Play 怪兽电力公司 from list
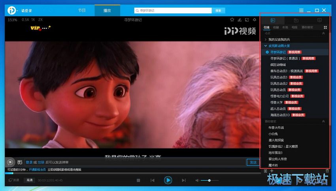Viewport: 336px width, 191px height. click(279, 96)
